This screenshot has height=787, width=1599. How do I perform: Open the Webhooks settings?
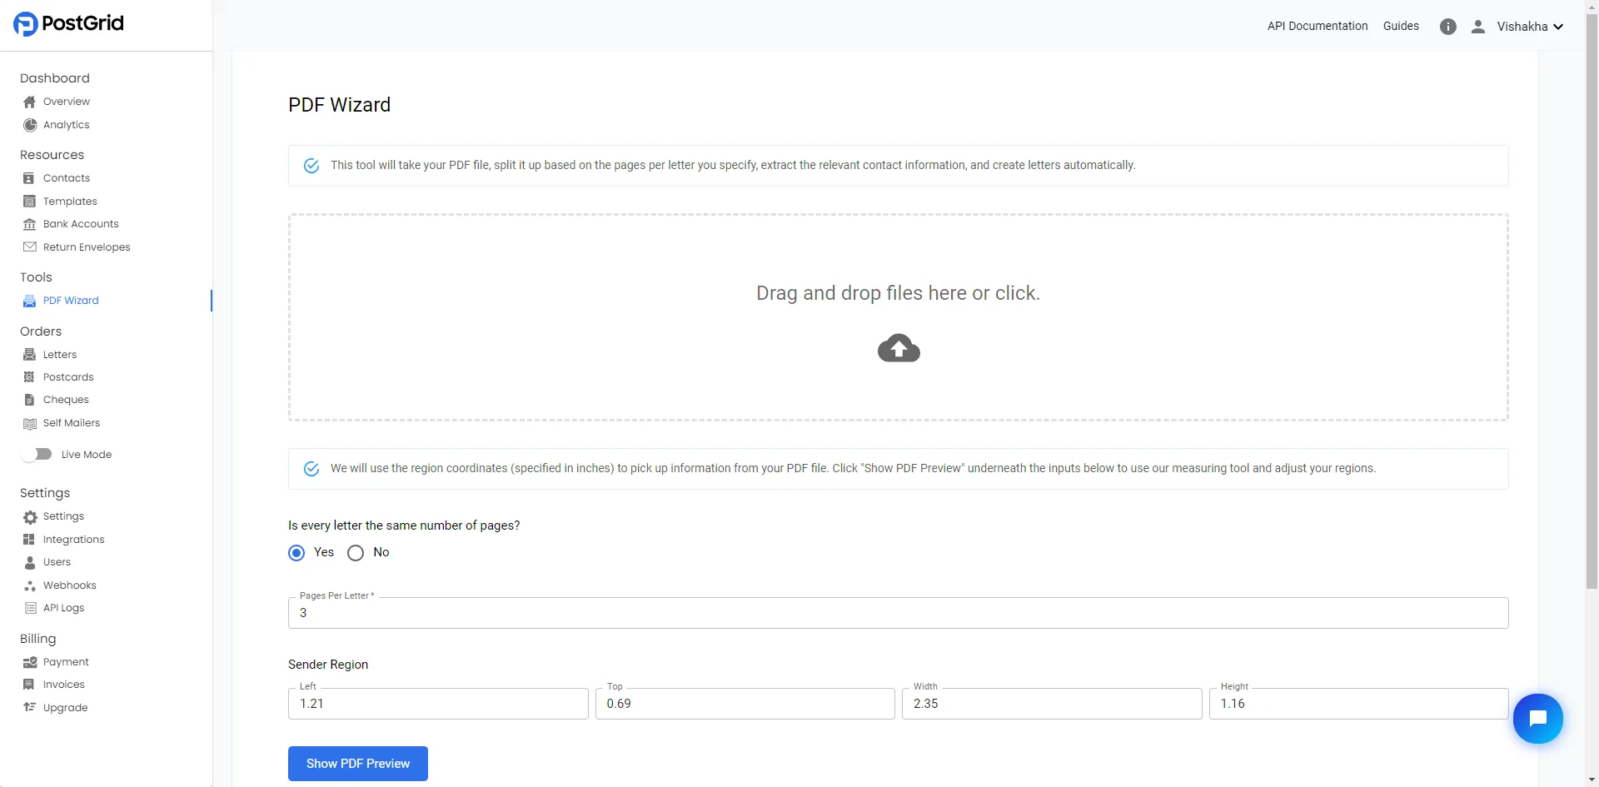(x=70, y=585)
